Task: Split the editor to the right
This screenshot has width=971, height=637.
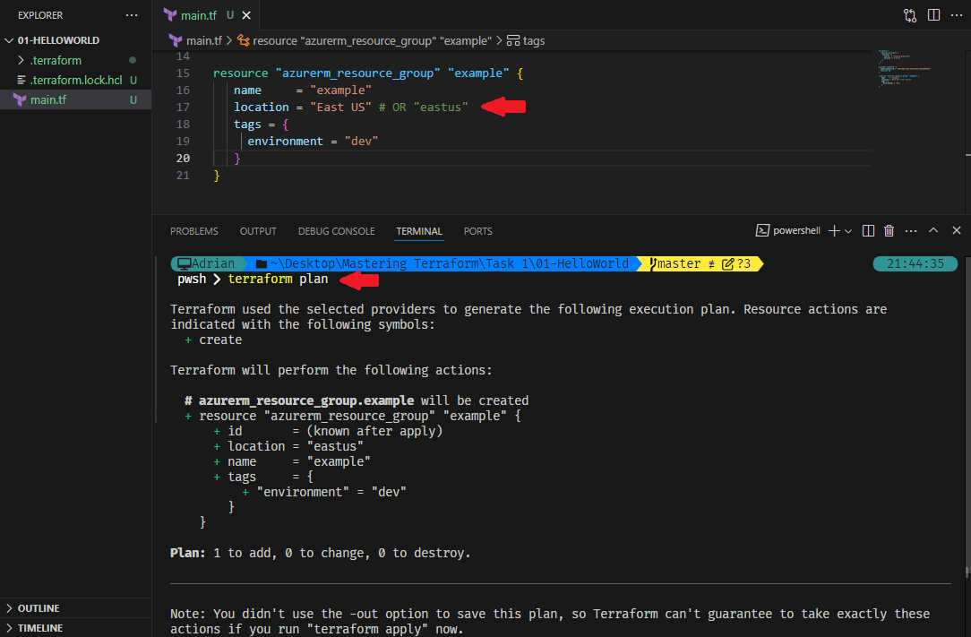Action: tap(934, 15)
